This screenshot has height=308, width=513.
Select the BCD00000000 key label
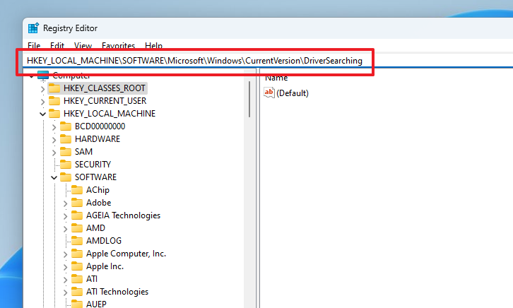[x=100, y=126]
